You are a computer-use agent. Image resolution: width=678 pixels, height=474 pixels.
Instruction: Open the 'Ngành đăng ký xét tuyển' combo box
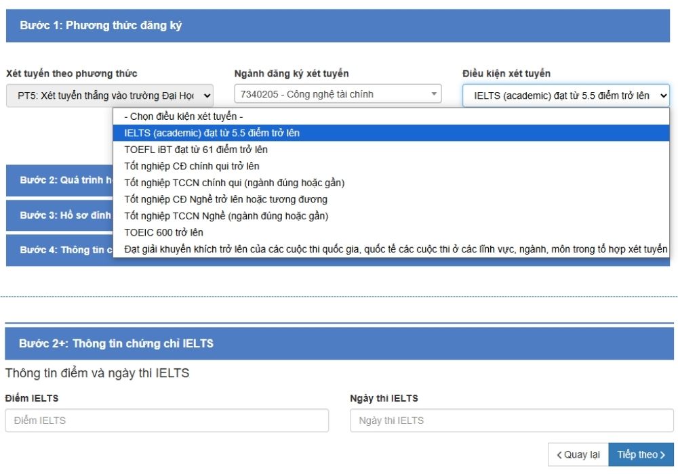(338, 94)
